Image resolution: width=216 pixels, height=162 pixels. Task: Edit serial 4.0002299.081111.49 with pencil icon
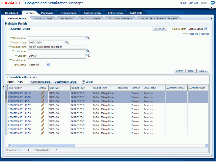click(x=43, y=93)
